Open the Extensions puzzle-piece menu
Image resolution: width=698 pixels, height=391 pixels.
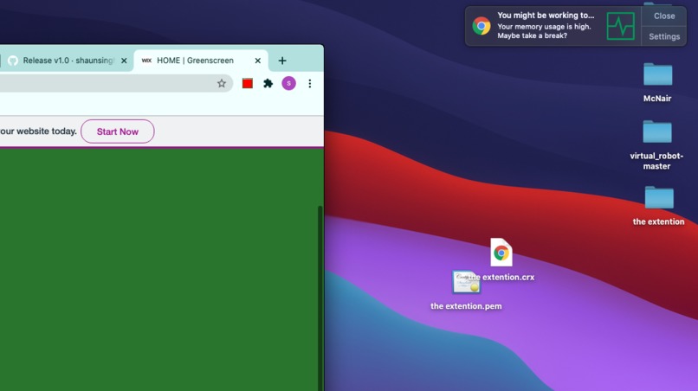(268, 83)
